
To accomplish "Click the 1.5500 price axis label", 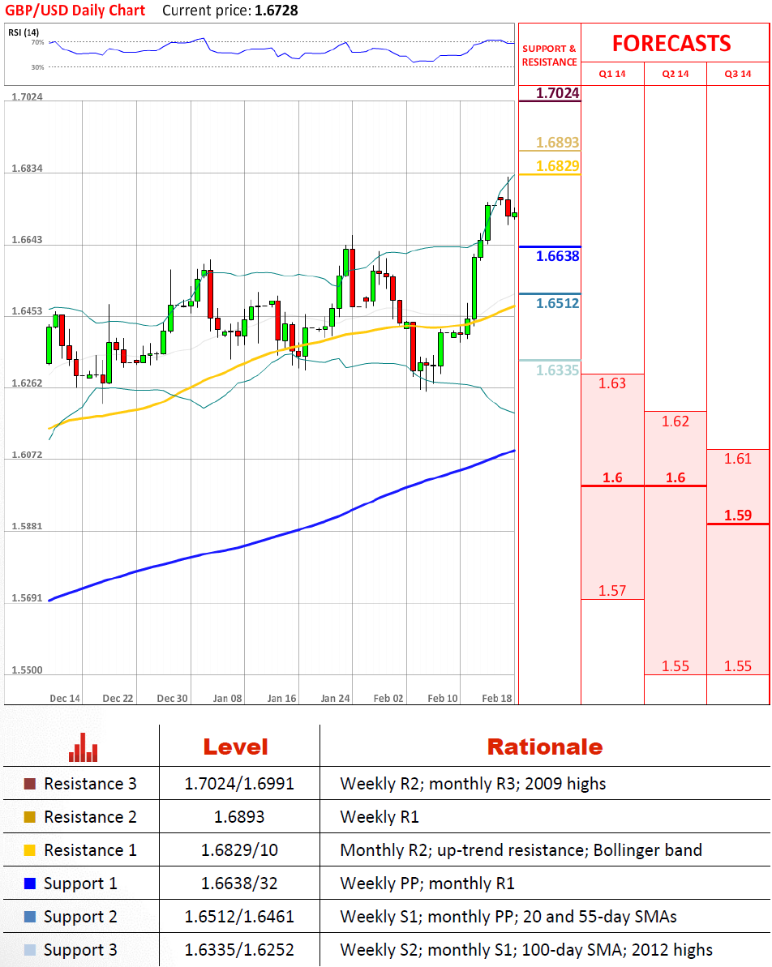I will pyautogui.click(x=27, y=670).
